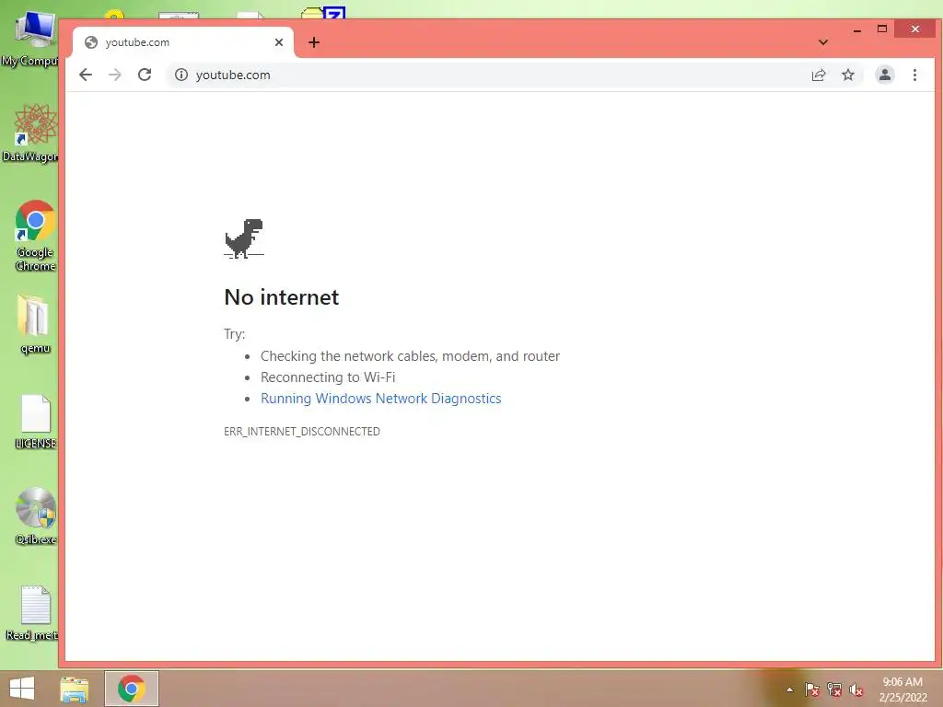Click 'Reconnecting to Wi-Fi' suggestion text
This screenshot has width=943, height=707.
tap(328, 377)
